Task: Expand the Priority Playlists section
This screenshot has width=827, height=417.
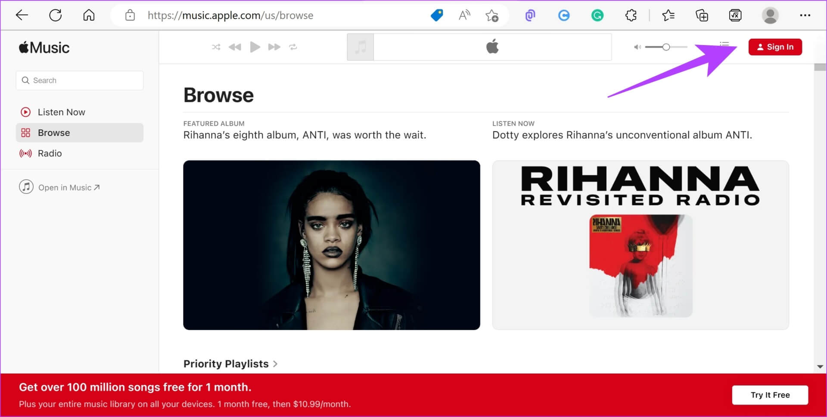Action: click(x=230, y=364)
